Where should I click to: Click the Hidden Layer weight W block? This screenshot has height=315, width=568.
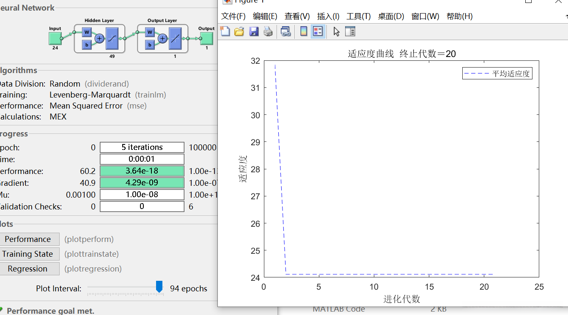(x=87, y=32)
